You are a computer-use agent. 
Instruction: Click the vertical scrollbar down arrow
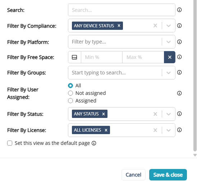(195, 155)
